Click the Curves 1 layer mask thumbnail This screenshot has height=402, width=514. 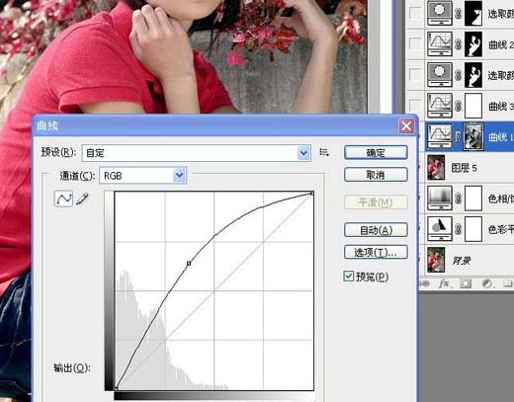pyautogui.click(x=473, y=136)
